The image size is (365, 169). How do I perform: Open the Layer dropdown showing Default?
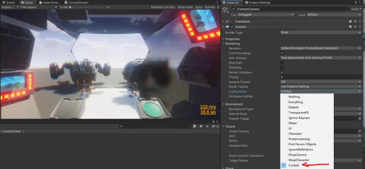coord(334,15)
